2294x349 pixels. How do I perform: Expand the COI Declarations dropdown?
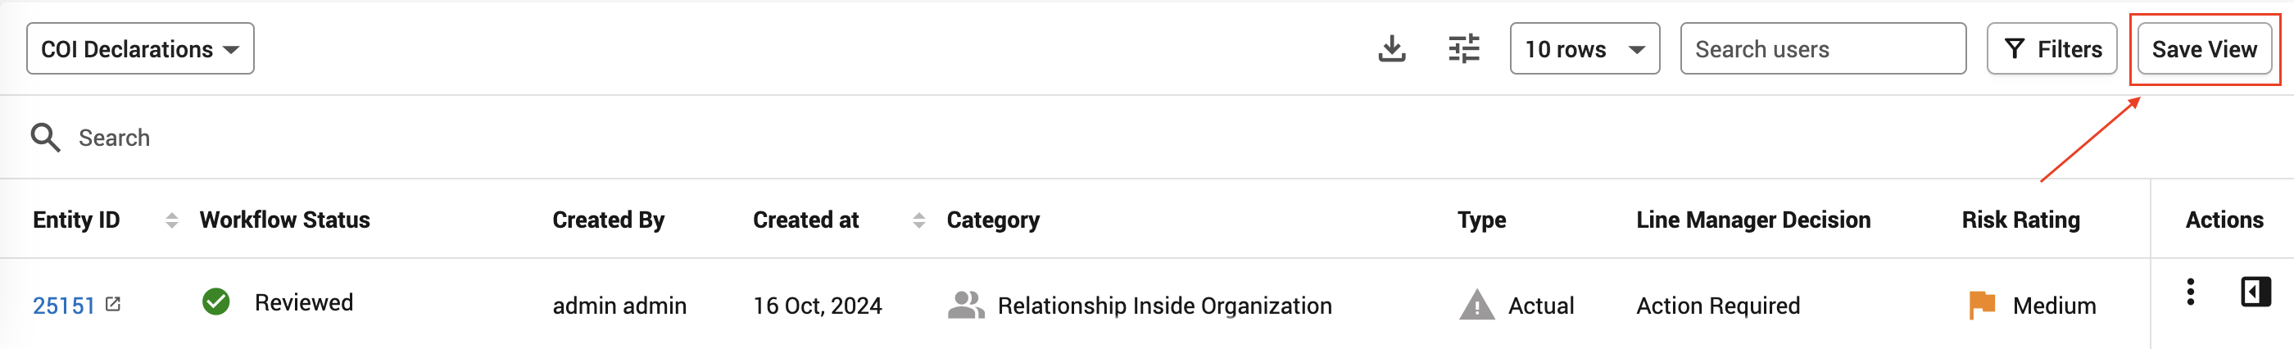click(140, 49)
